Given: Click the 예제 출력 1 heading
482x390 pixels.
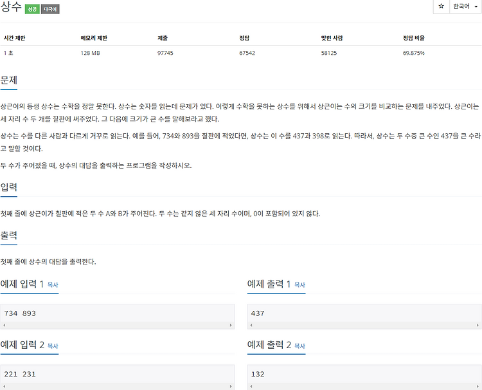Looking at the screenshot, I should [x=269, y=284].
